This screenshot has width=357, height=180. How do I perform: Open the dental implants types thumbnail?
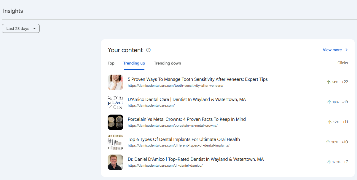tap(115, 142)
